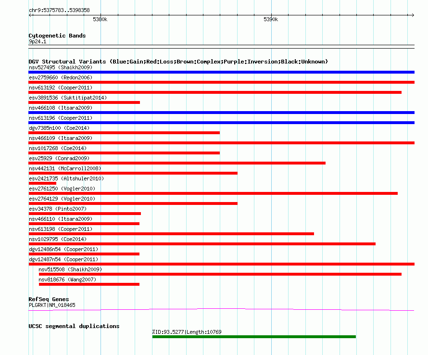Click the nsv1029795 Coe2014 red bar
This screenshot has width=428, height=355.
[202, 244]
